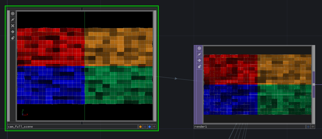Click render1's upper purple output connector
This screenshot has height=139, width=322.
click(x=314, y=77)
